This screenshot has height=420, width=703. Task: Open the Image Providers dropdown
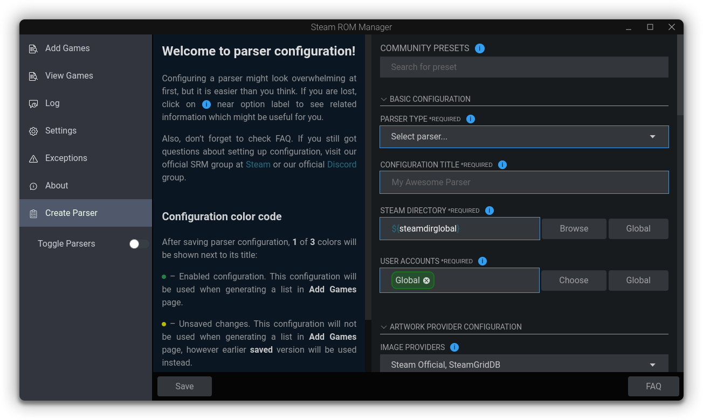click(523, 365)
